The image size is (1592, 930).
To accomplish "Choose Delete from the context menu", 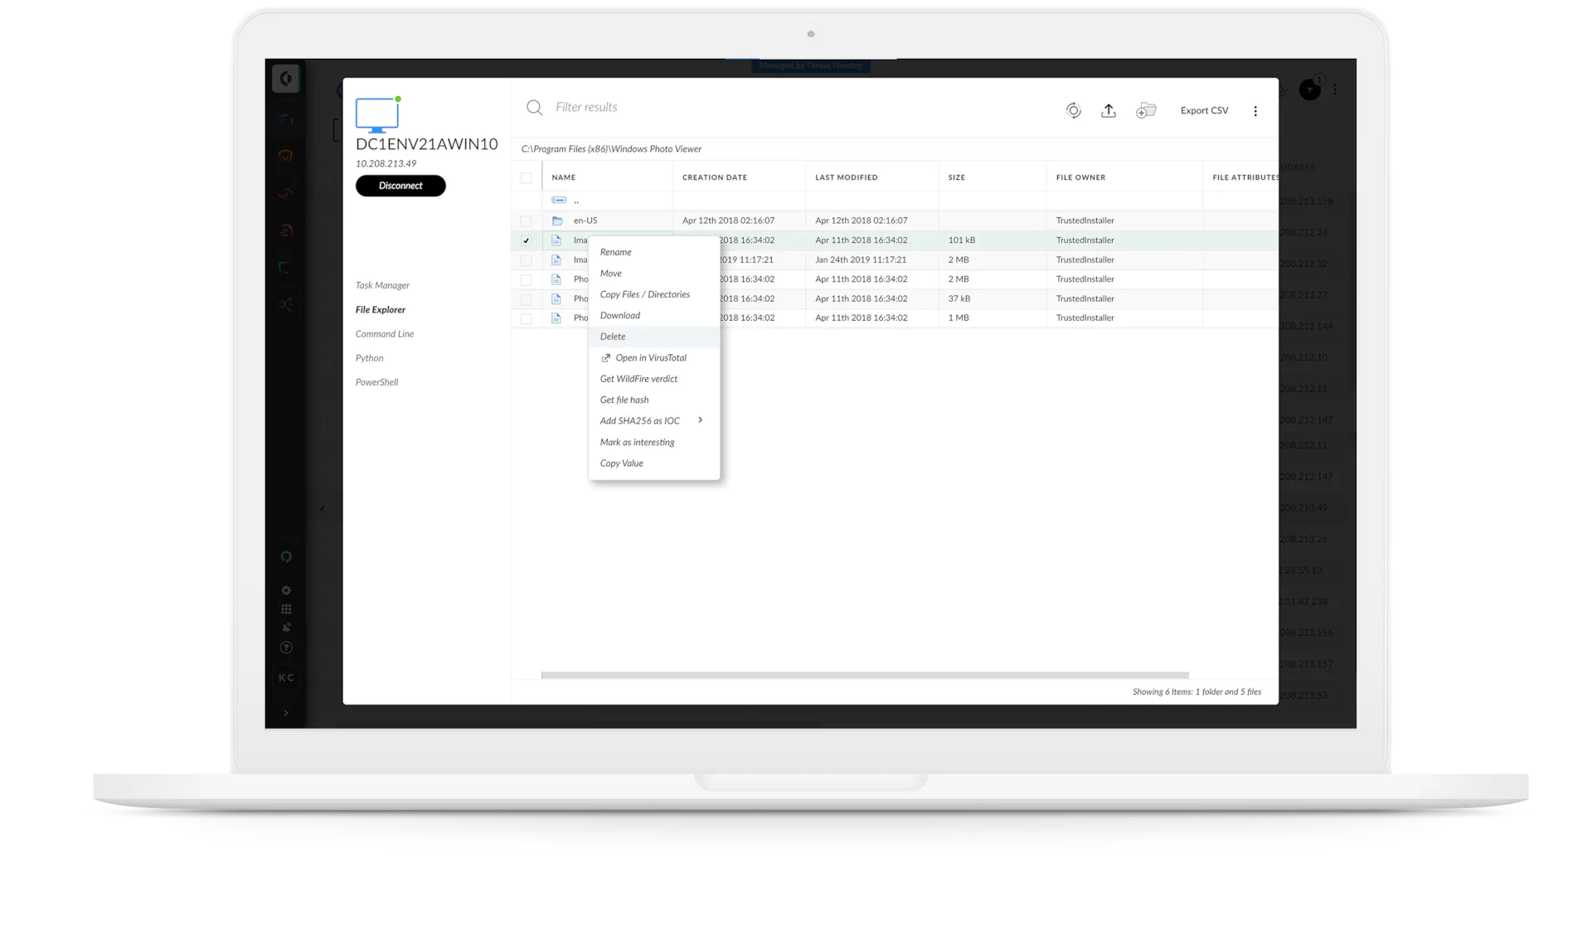I will pos(613,337).
